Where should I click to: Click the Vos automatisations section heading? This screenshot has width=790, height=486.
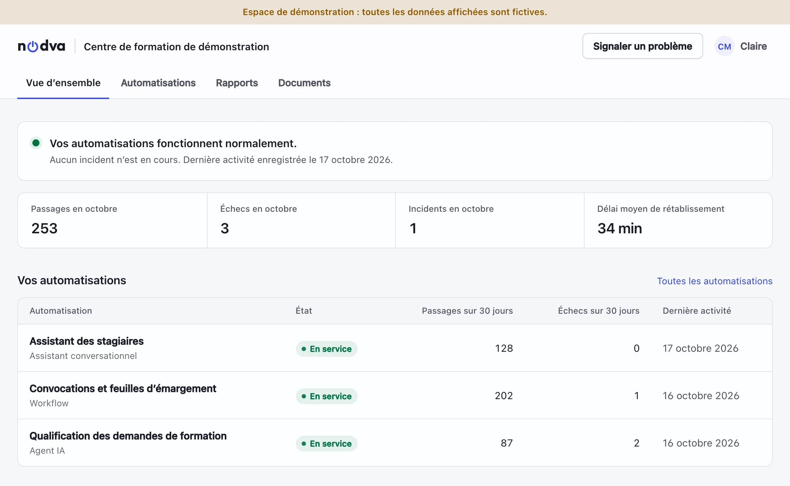(x=72, y=280)
